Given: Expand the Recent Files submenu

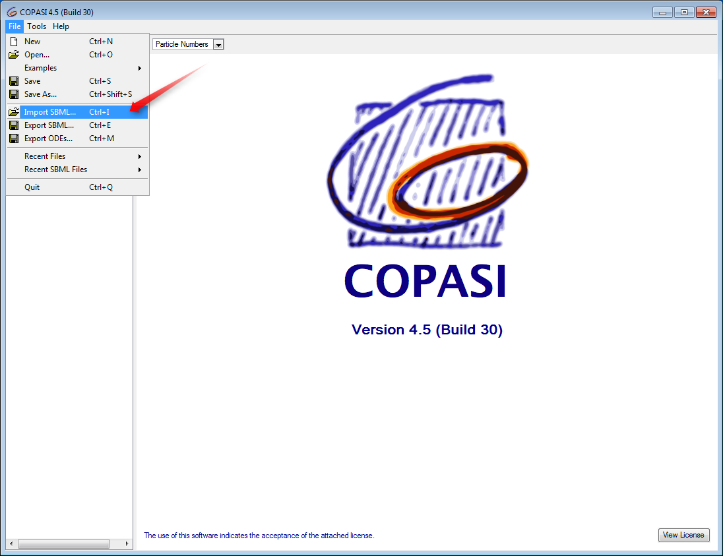Looking at the screenshot, I should pos(77,156).
